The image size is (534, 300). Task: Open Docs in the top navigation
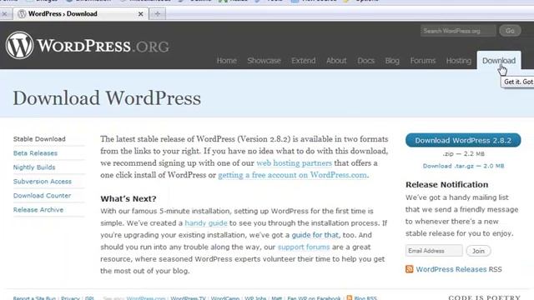(x=365, y=61)
